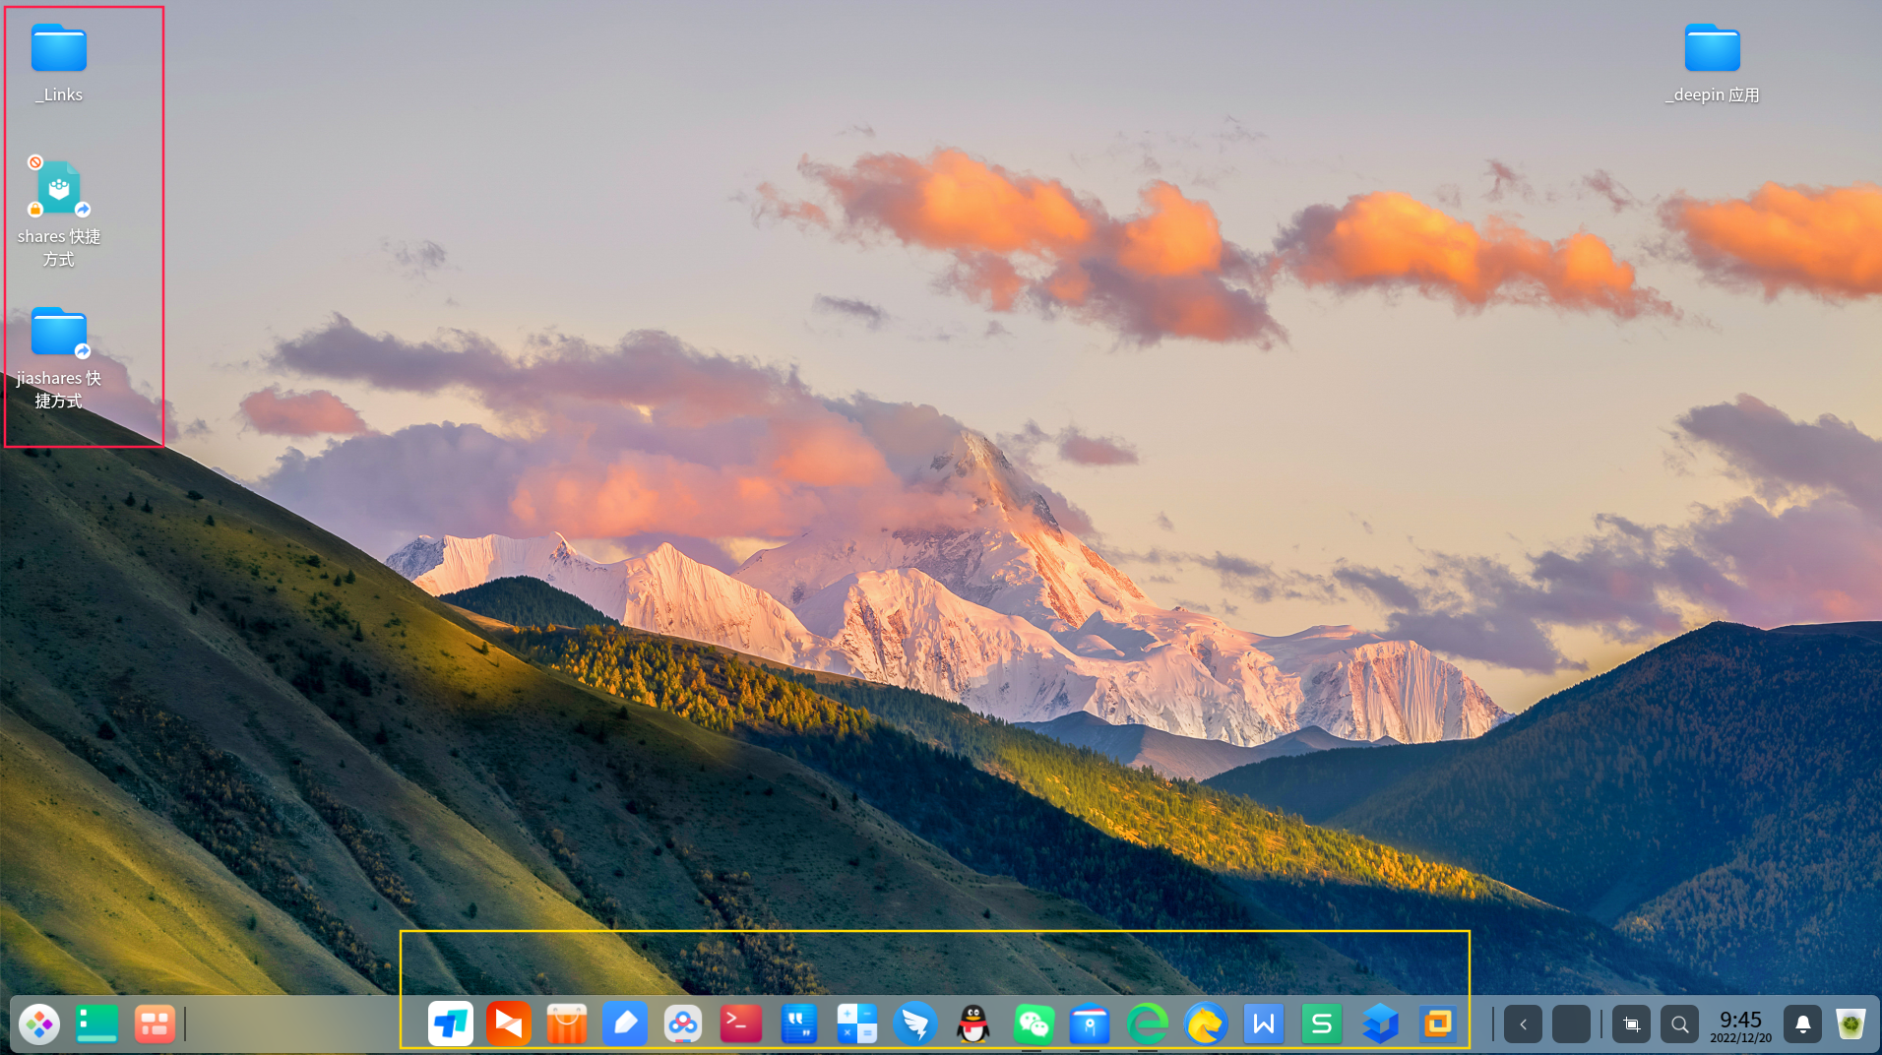
Task: Launch the red Terminal app
Action: (741, 1024)
